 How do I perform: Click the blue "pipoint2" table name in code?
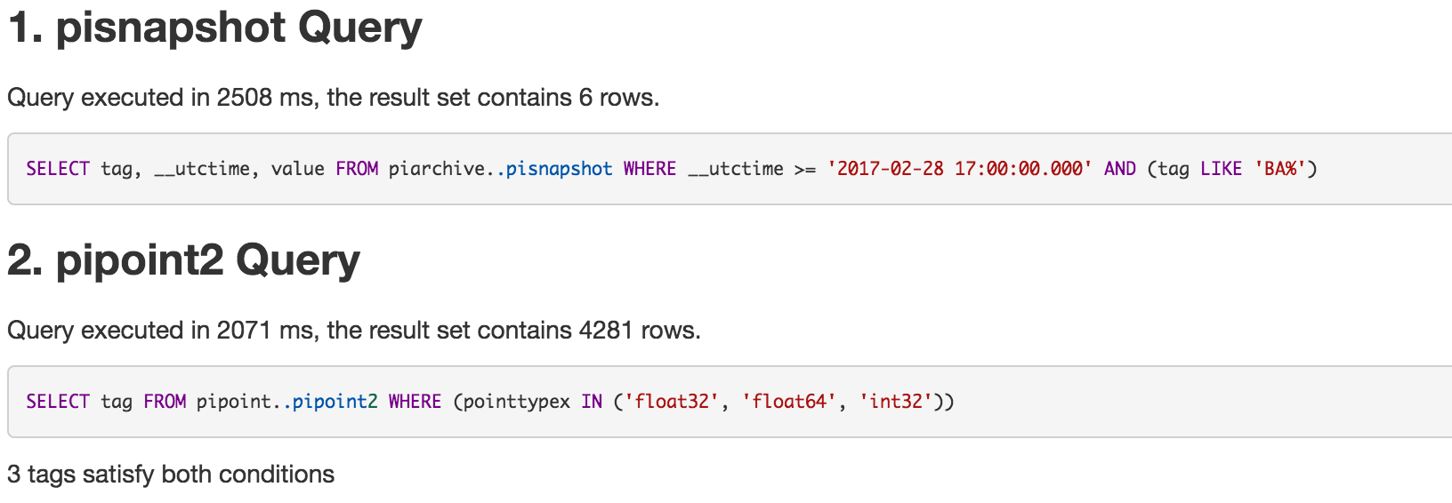click(x=335, y=402)
